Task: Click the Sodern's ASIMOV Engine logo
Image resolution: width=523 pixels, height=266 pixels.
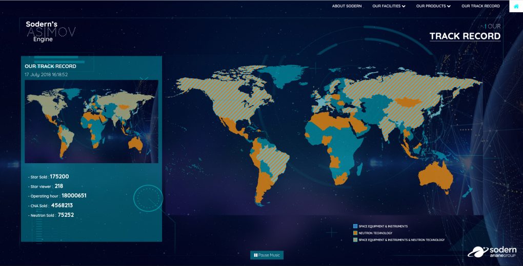Action: pos(50,31)
